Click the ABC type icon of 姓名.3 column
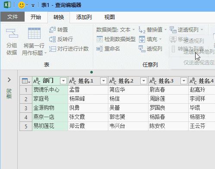Viewport: 215px width, 169px height. click(153, 81)
